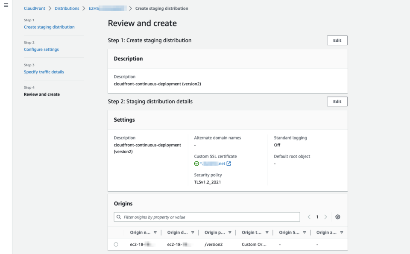This screenshot has height=254, width=410.
Task: Click Edit for Step 1 Create staging distribution
Action: pyautogui.click(x=337, y=40)
